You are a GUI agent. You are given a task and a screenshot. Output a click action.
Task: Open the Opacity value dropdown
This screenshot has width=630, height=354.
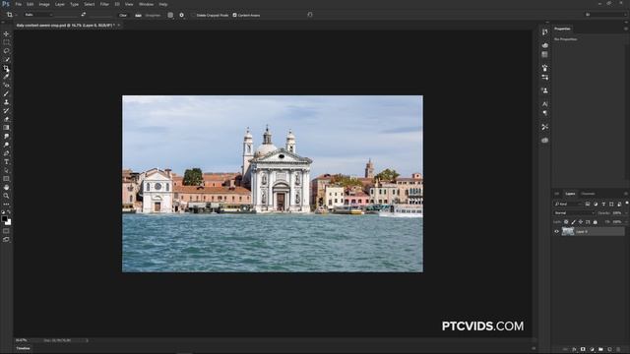point(627,213)
